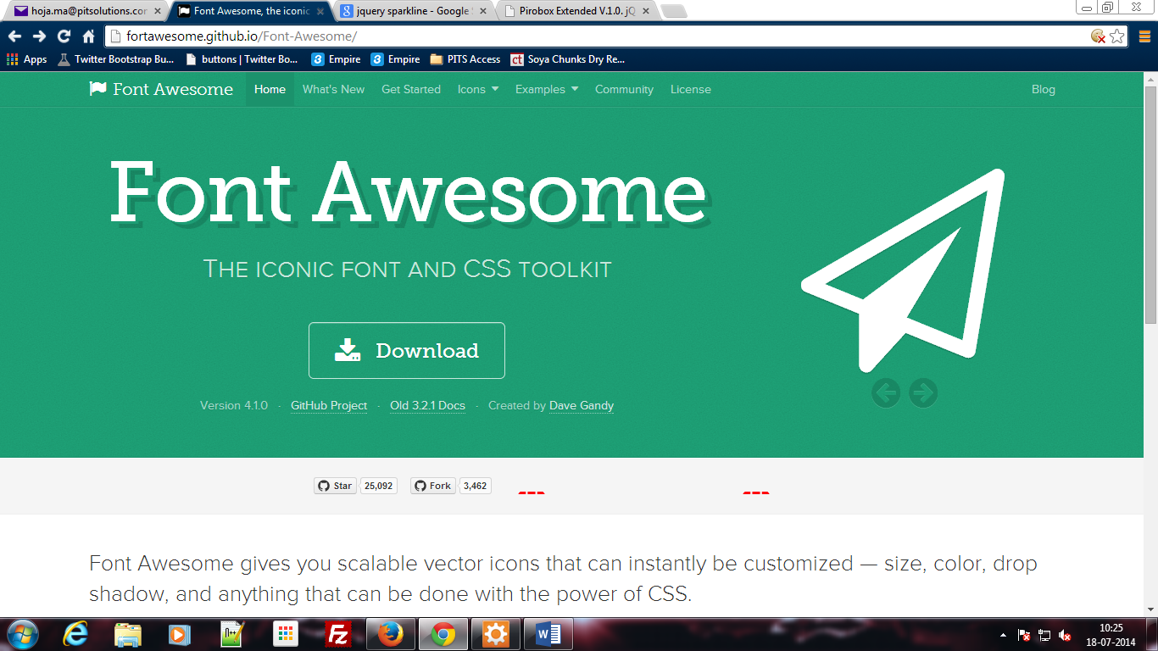1158x651 pixels.
Task: Switch to Chrome in the taskbar
Action: [x=443, y=634]
